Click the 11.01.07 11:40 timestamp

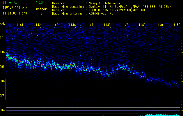coord(15,13)
